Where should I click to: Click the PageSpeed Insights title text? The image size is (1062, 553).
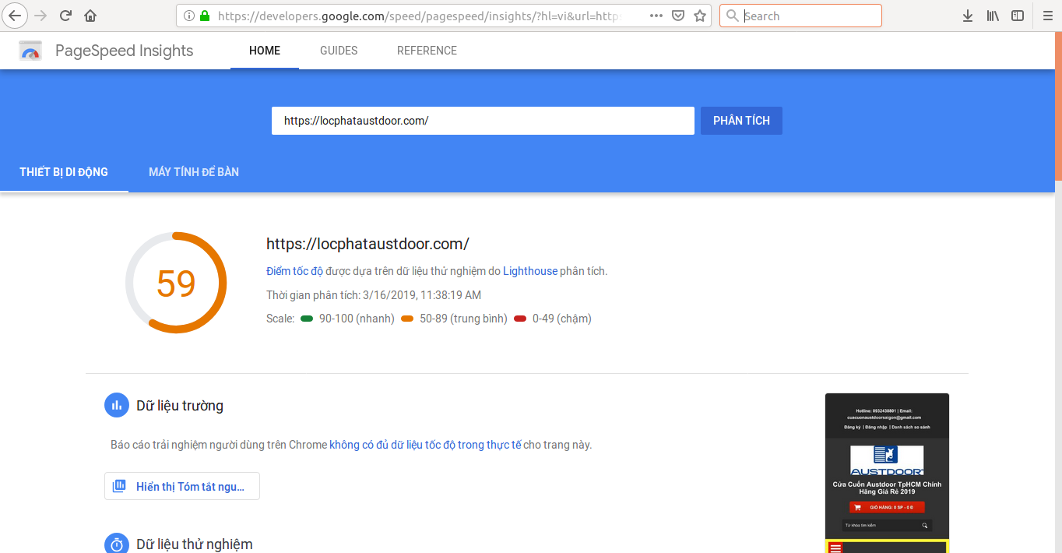coord(124,51)
